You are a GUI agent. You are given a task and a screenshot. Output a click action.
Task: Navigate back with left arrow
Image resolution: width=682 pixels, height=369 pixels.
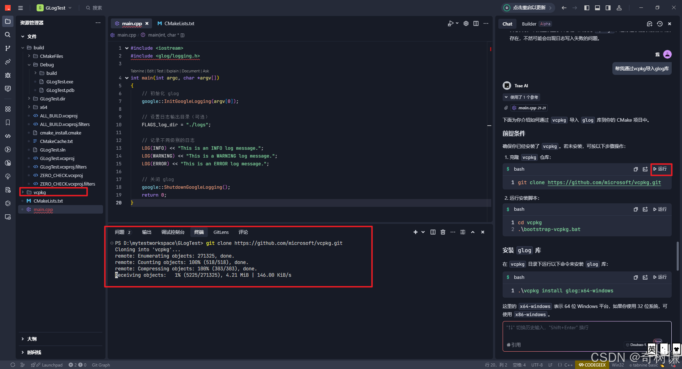pos(564,8)
